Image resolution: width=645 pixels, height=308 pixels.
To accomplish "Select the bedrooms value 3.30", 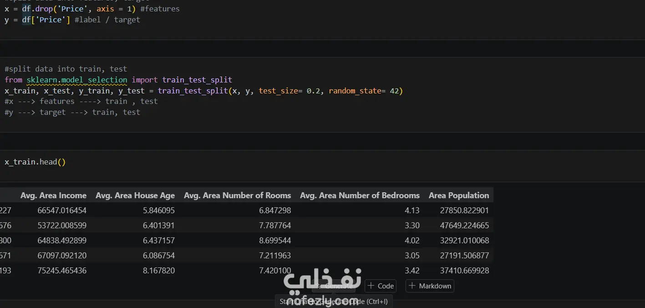I will click(412, 226).
